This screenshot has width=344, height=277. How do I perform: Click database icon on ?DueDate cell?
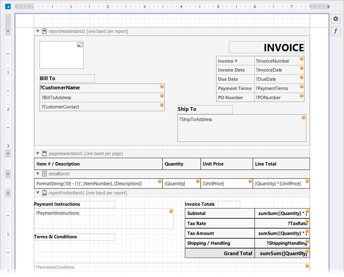click(x=302, y=77)
